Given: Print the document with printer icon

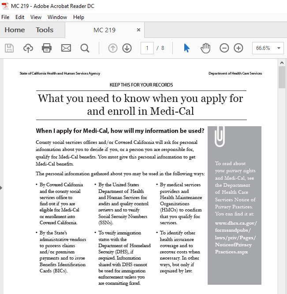Looking at the screenshot, I should (x=47, y=48).
